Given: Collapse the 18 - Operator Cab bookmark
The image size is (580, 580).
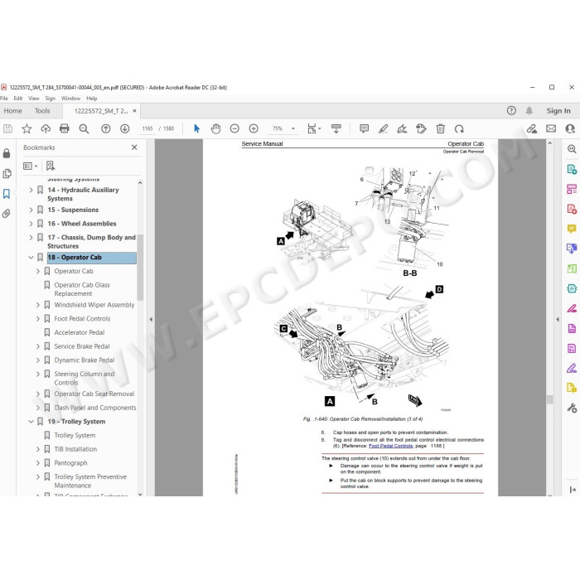Looking at the screenshot, I should [31, 258].
